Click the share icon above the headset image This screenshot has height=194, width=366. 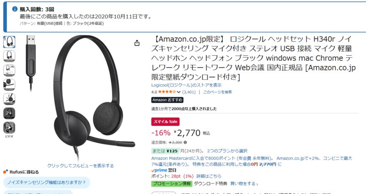pos(137,43)
